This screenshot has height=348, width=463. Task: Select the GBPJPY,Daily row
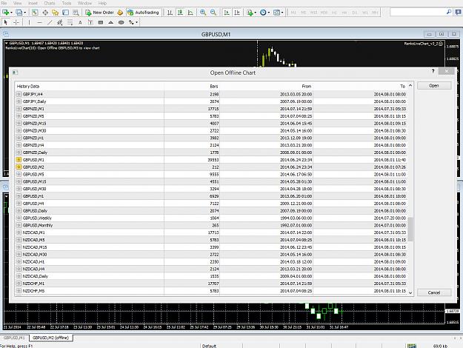tap(211, 101)
